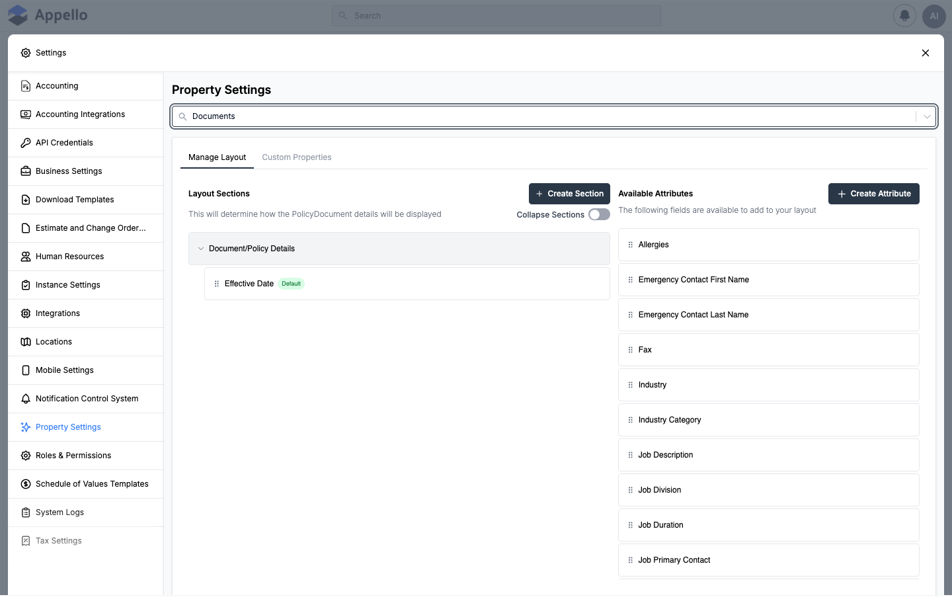
Task: Open Schedule of Values Templates
Action: [x=86, y=484]
